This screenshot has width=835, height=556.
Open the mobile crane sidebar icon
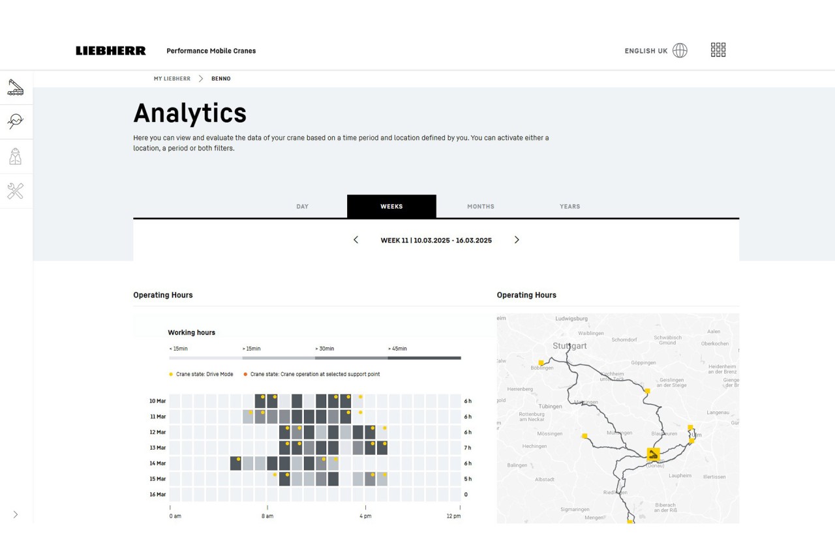16,87
